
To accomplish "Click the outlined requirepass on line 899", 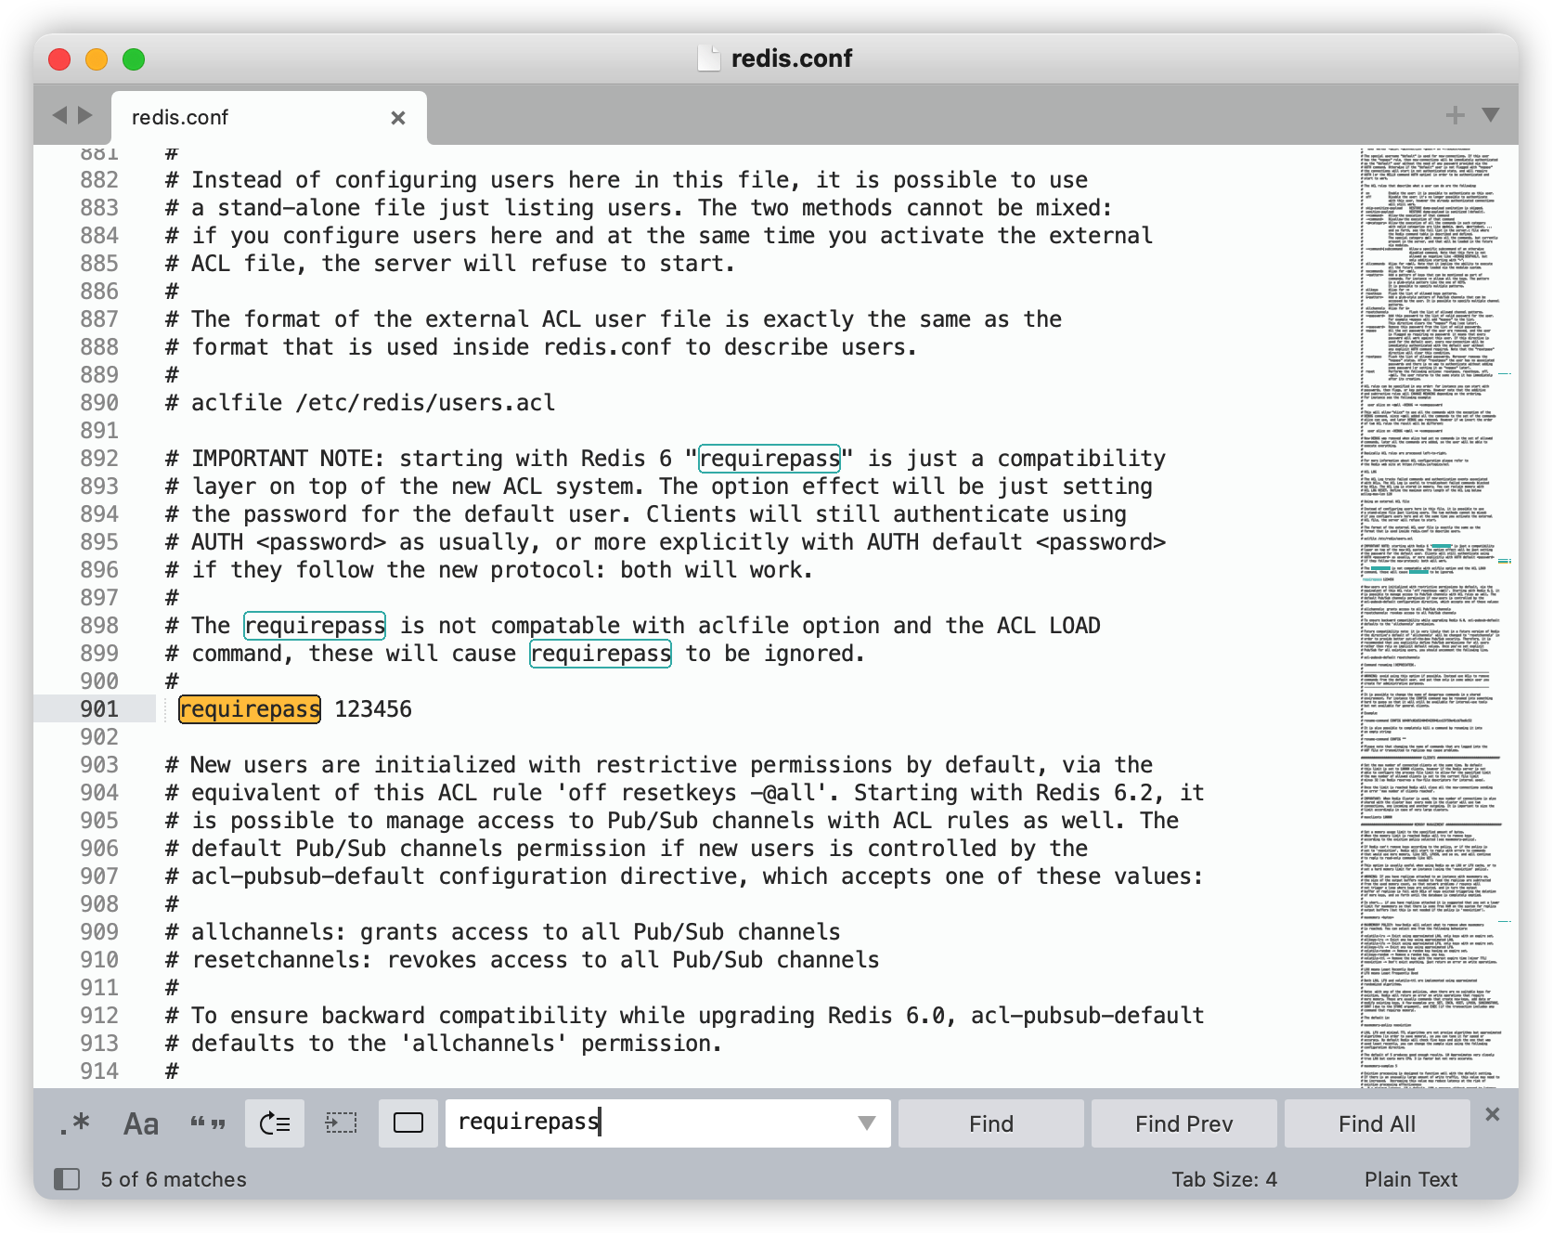I will click(x=601, y=654).
